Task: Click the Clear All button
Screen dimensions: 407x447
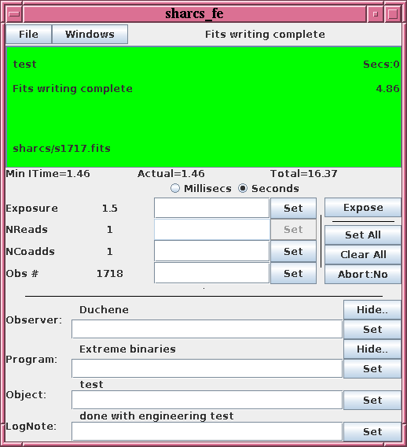Action: coord(363,254)
